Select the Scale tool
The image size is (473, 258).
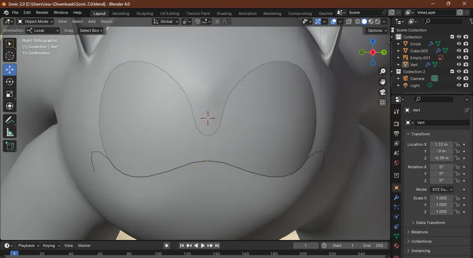9,94
